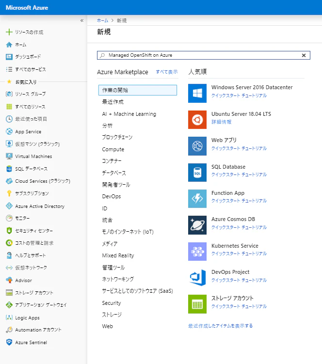
Task: Select the Compute category
Action: pyautogui.click(x=113, y=149)
